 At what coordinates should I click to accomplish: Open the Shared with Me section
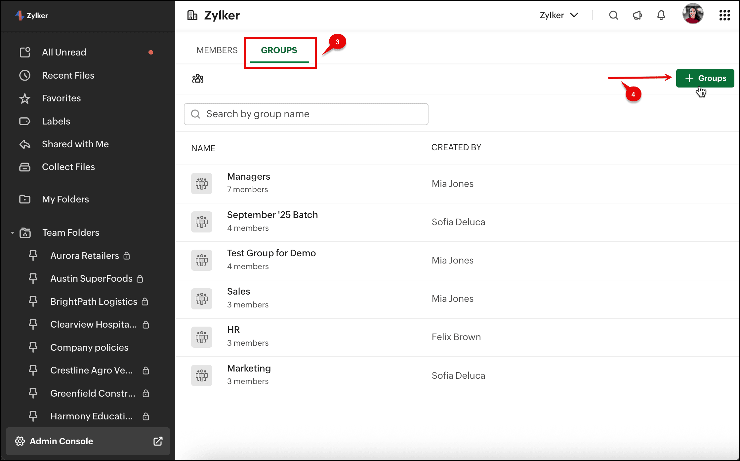coord(75,144)
